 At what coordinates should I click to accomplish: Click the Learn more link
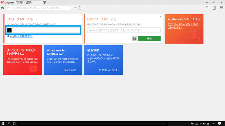coord(71,70)
